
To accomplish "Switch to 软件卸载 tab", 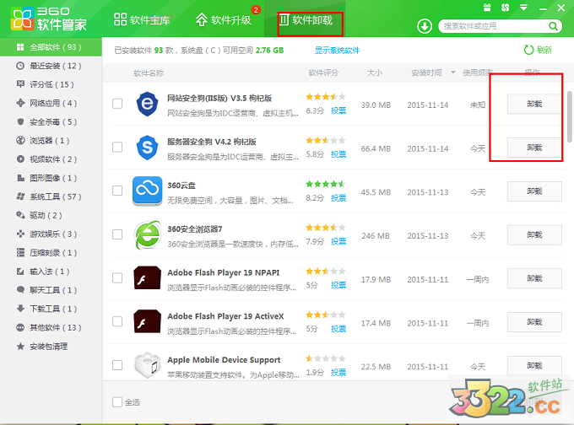I will click(306, 19).
